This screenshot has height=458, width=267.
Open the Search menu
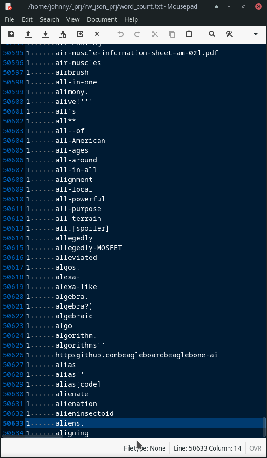click(49, 19)
